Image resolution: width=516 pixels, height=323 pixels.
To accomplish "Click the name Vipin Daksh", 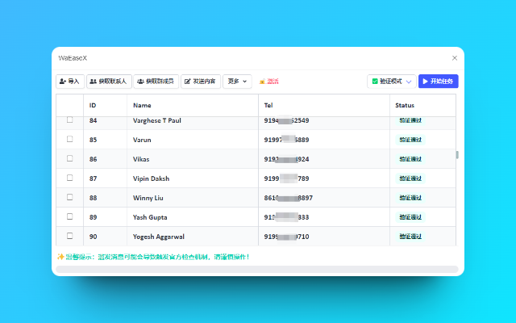I will coord(151,178).
